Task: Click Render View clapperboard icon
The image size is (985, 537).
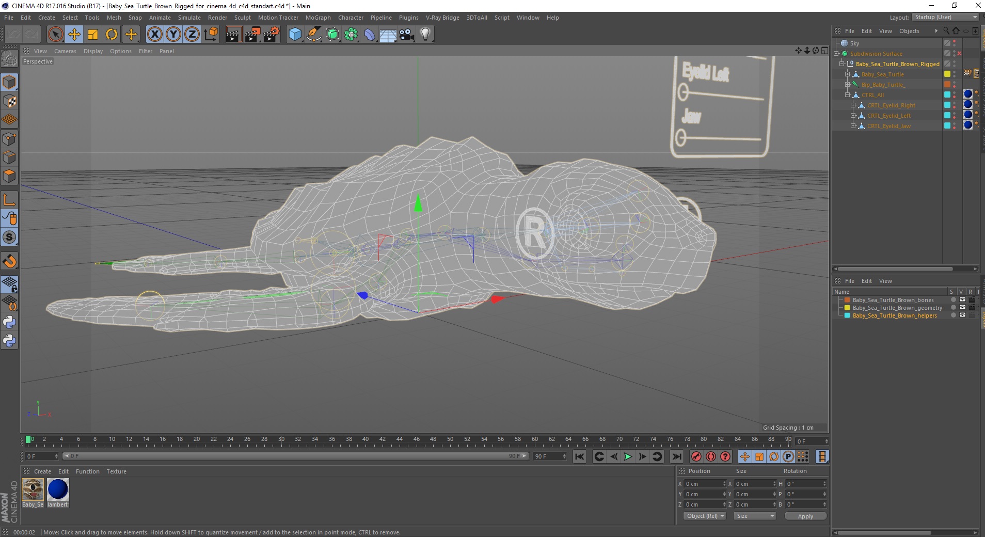Action: [x=233, y=35]
